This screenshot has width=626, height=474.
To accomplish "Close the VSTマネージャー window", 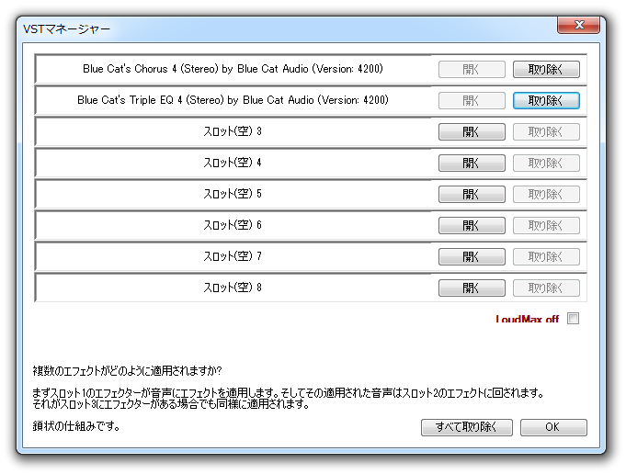I will [x=578, y=25].
